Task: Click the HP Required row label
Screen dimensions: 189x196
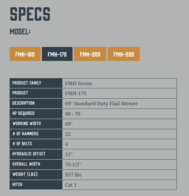Action: (x=23, y=113)
